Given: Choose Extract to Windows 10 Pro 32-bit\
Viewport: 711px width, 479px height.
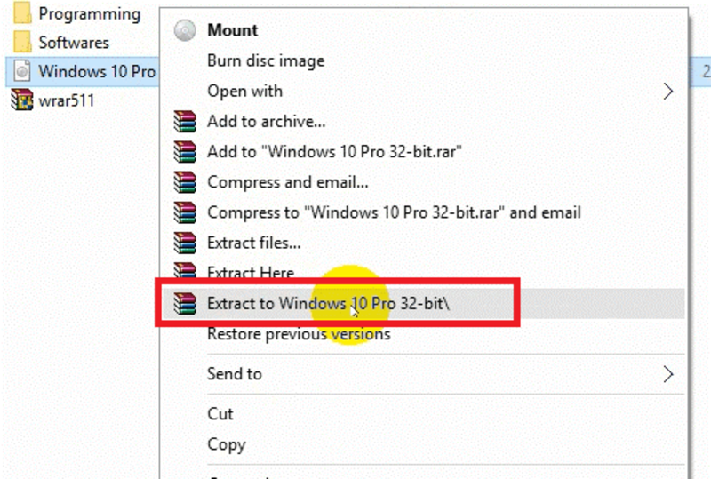Looking at the screenshot, I should (329, 303).
